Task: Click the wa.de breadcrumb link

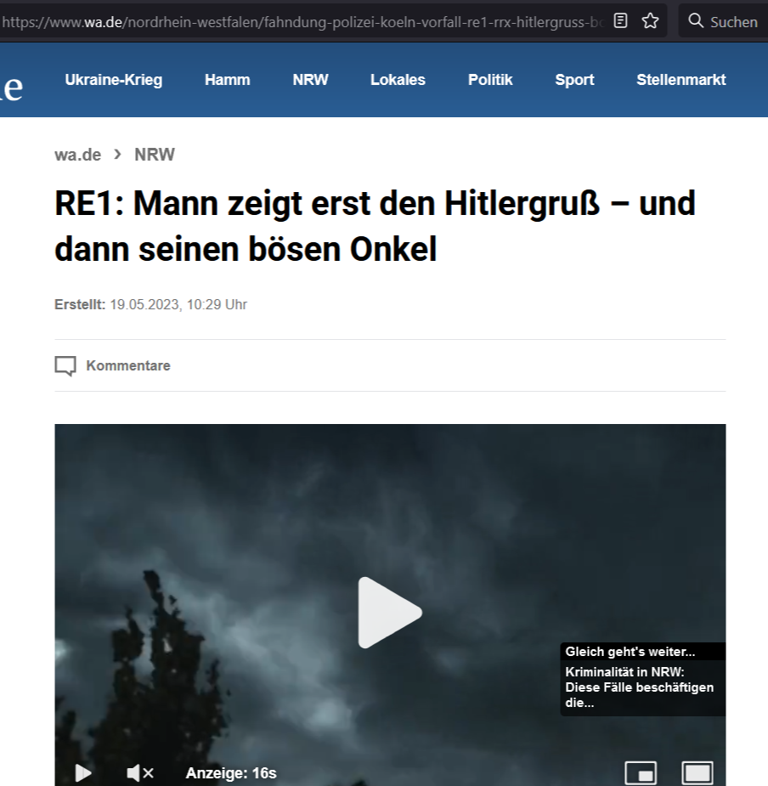Action: [x=77, y=155]
